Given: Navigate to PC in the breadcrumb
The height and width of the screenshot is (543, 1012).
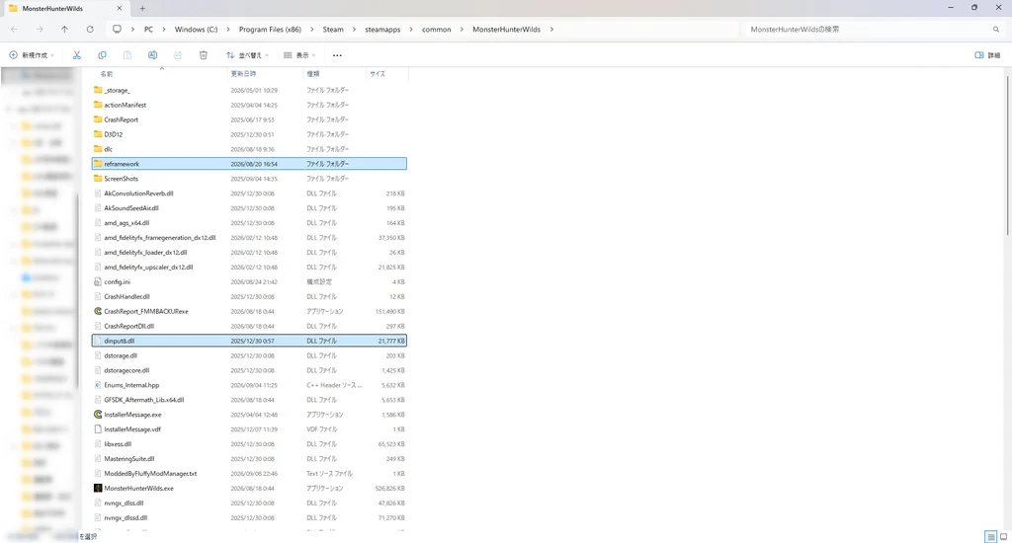Looking at the screenshot, I should [148, 29].
